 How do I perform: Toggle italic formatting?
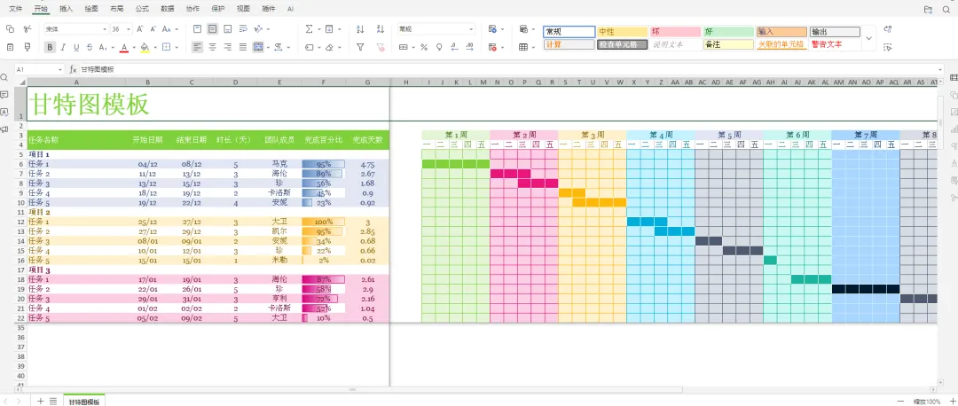coord(64,47)
